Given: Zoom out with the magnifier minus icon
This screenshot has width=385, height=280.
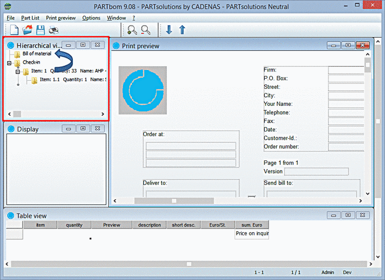Looking at the screenshot, I should [146, 30].
